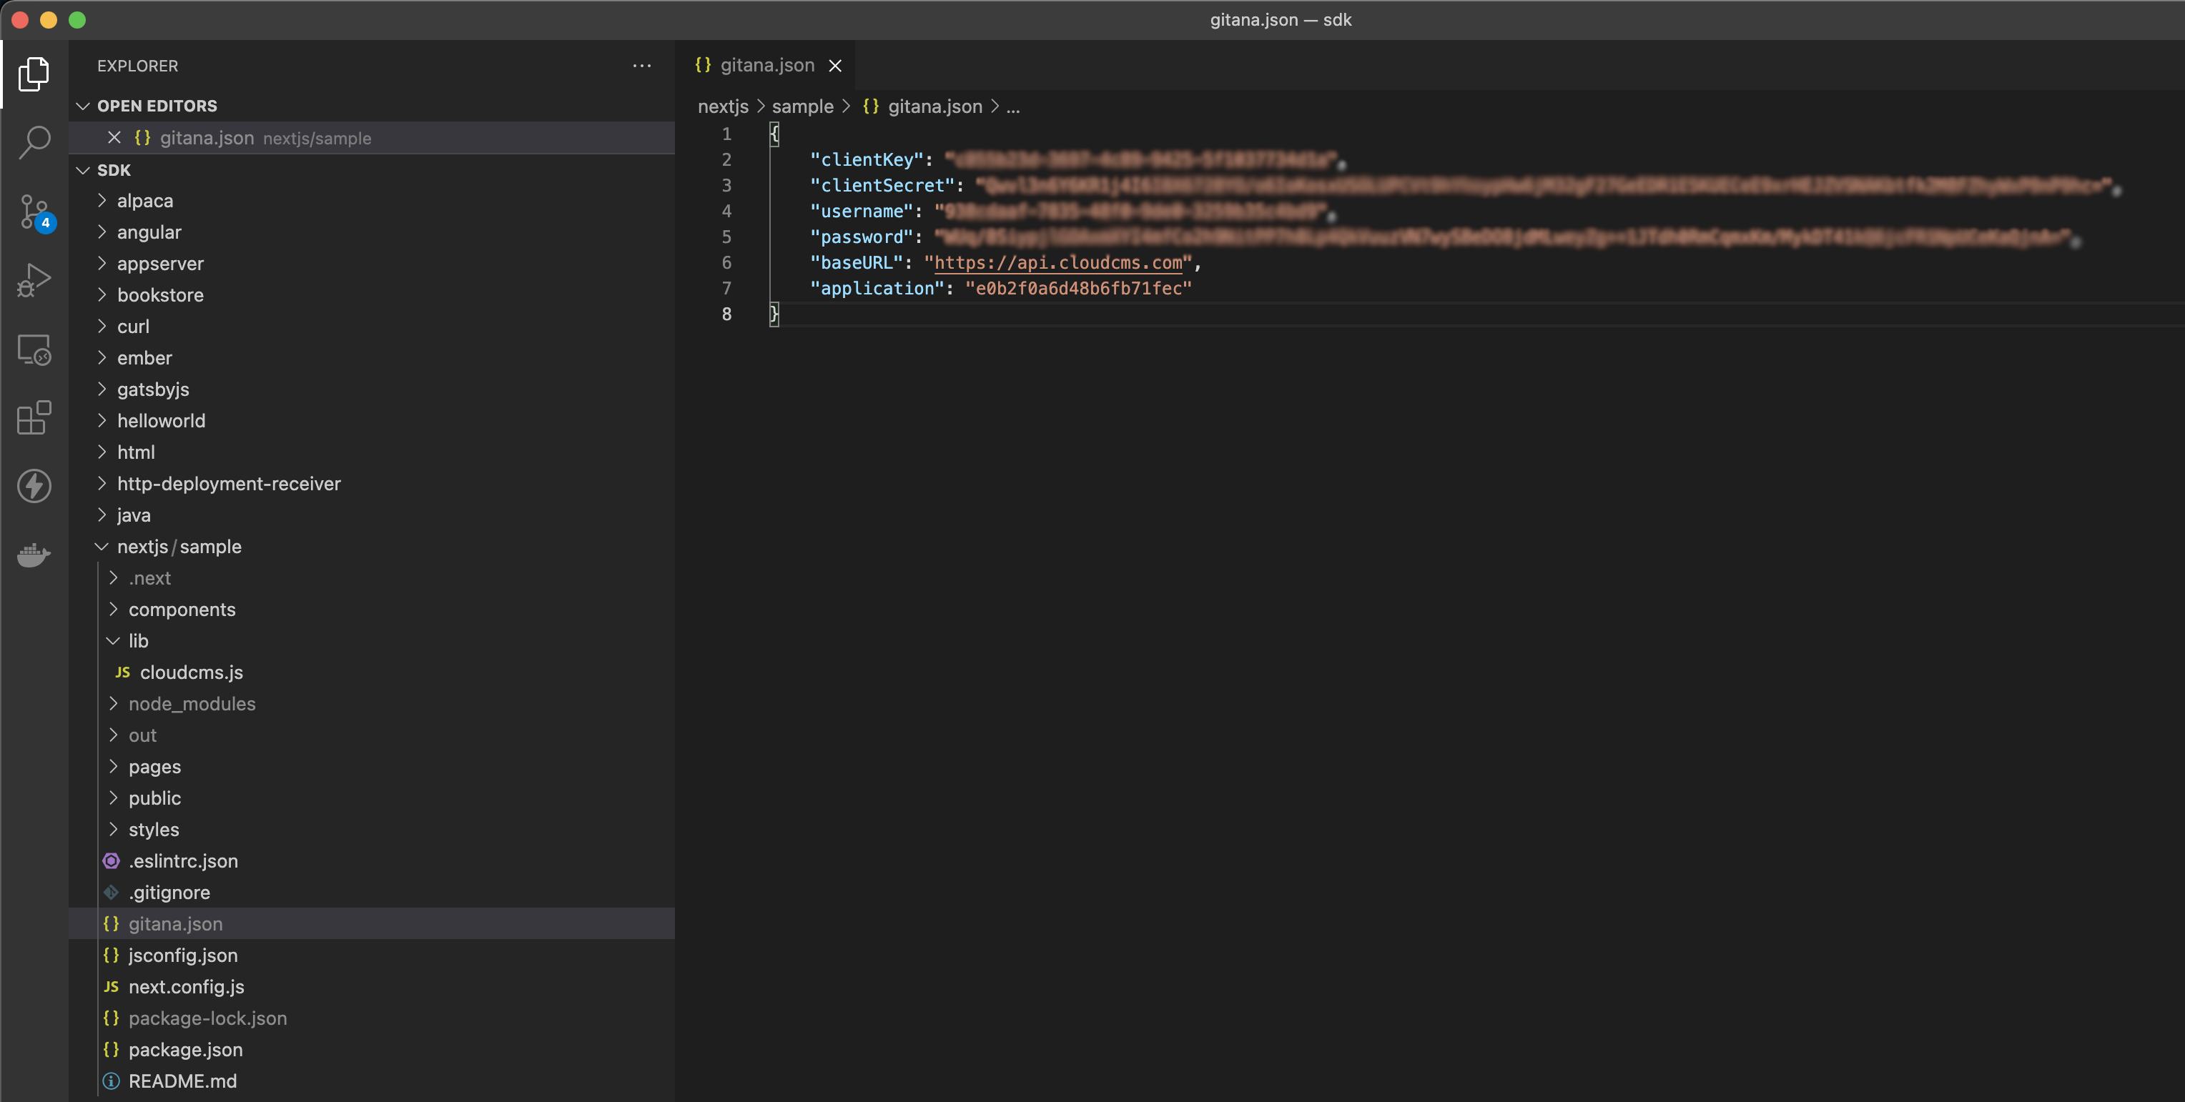Viewport: 2185px width, 1102px height.
Task: Click the breadcrumb sample segment
Action: pyautogui.click(x=803, y=106)
